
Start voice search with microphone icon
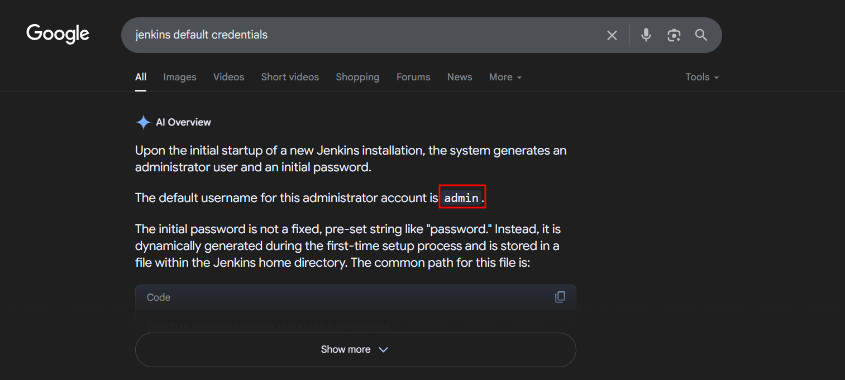tap(646, 35)
